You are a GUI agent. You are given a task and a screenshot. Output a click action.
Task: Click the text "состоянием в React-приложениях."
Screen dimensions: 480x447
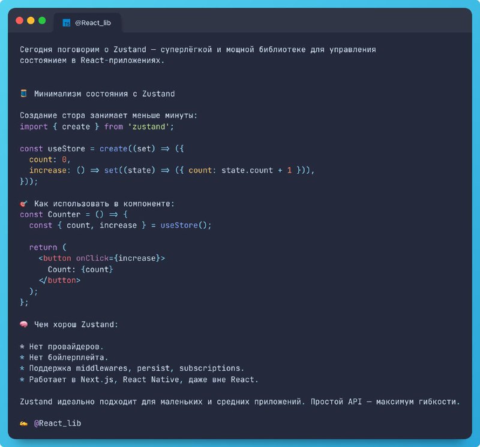pos(92,61)
